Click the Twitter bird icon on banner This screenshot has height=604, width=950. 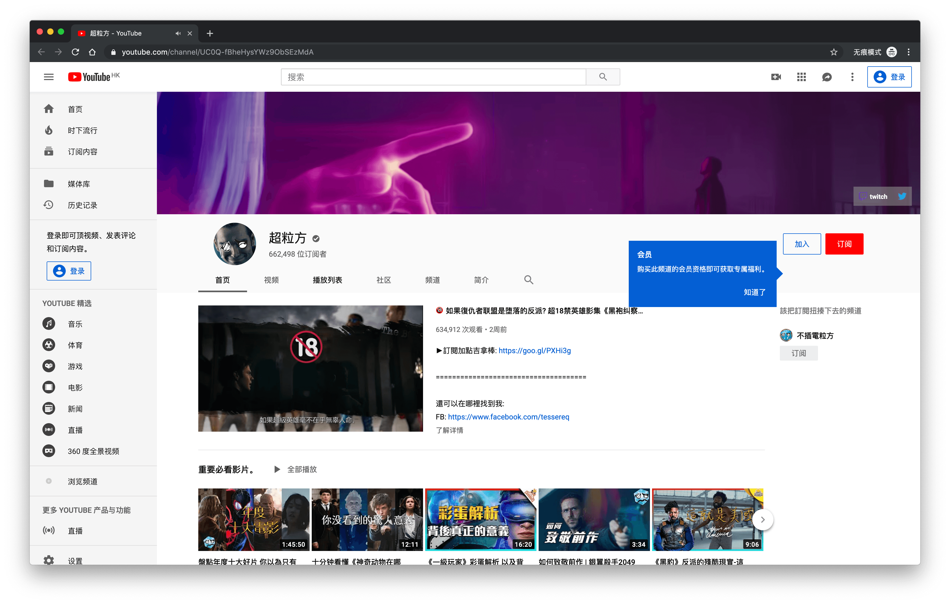click(902, 196)
